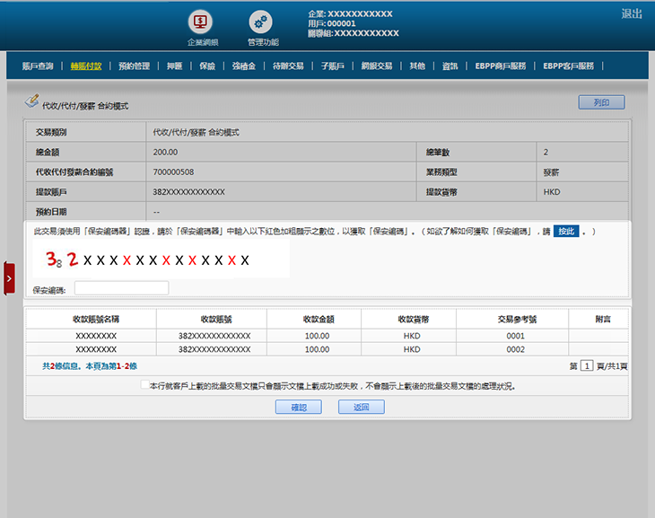Click the page number box
This screenshot has height=518, width=655.
coord(586,366)
